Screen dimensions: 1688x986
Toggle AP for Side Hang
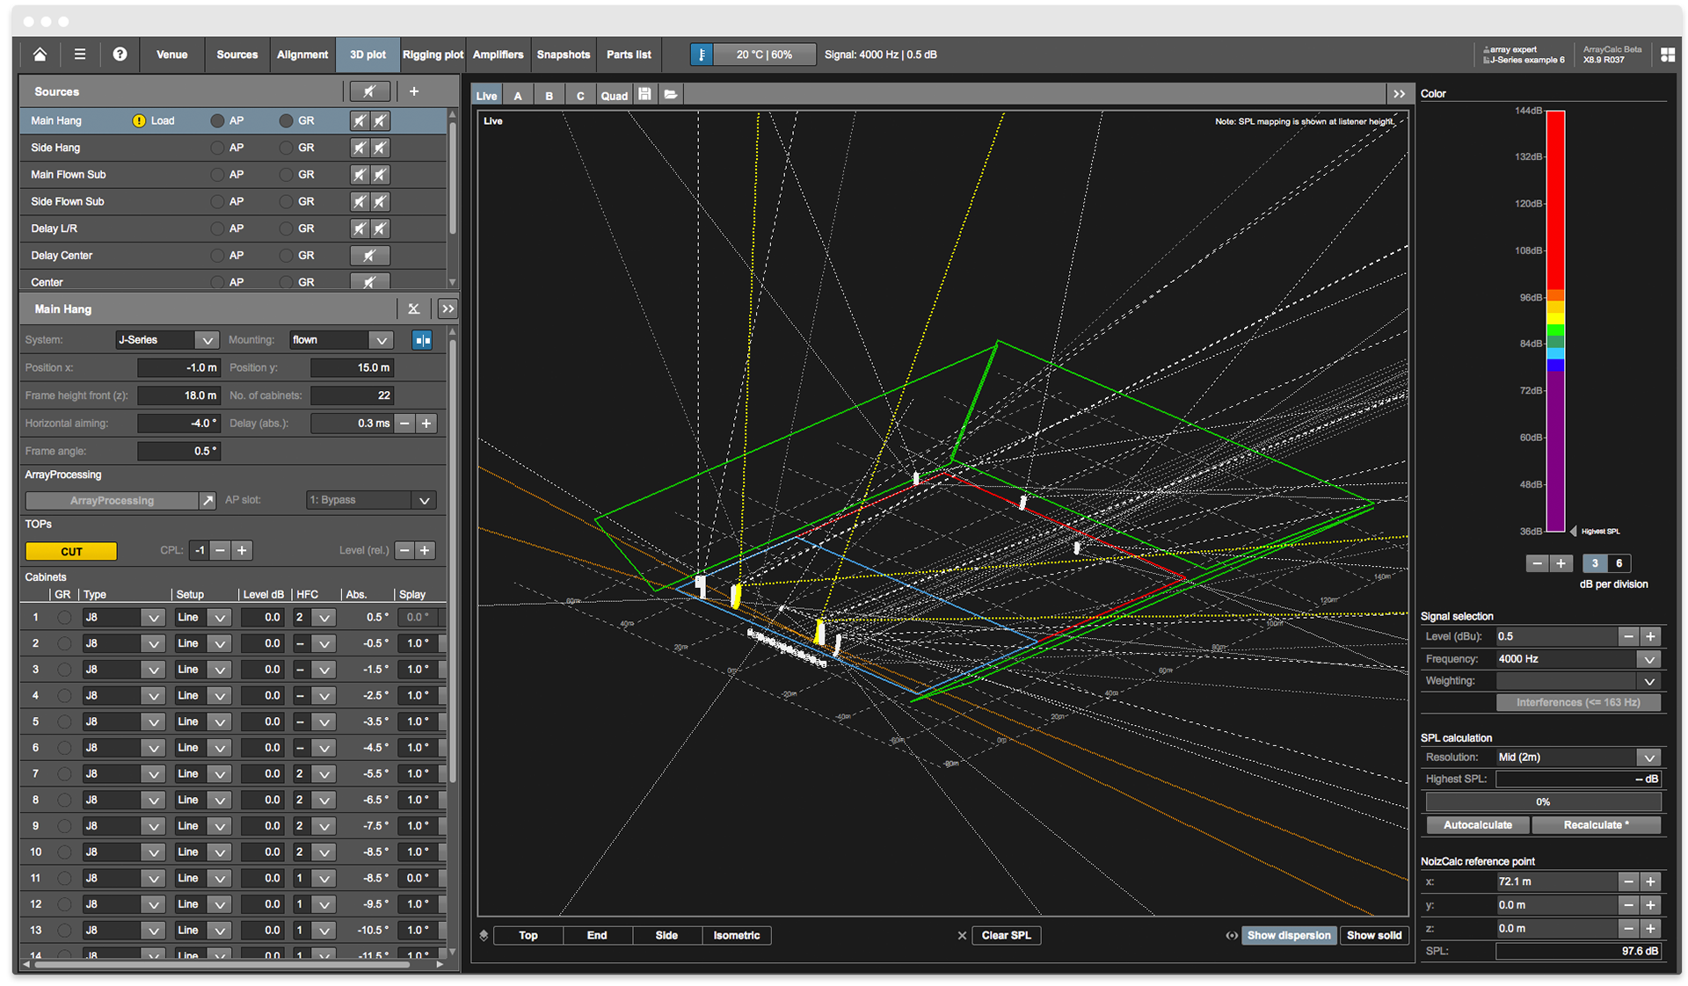(x=217, y=148)
